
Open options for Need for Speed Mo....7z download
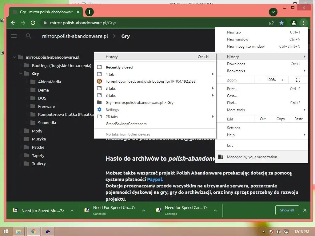tap(72, 210)
